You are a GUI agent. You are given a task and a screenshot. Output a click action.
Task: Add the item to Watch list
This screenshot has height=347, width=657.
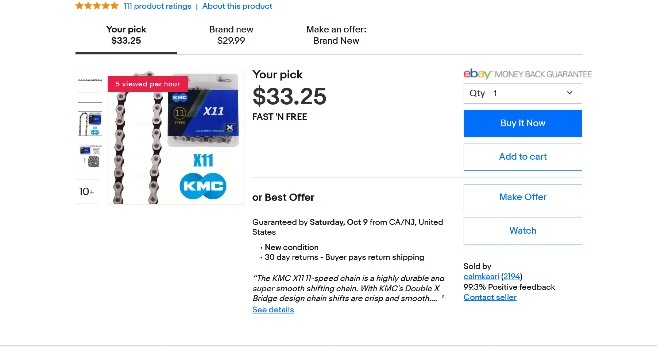coord(522,231)
